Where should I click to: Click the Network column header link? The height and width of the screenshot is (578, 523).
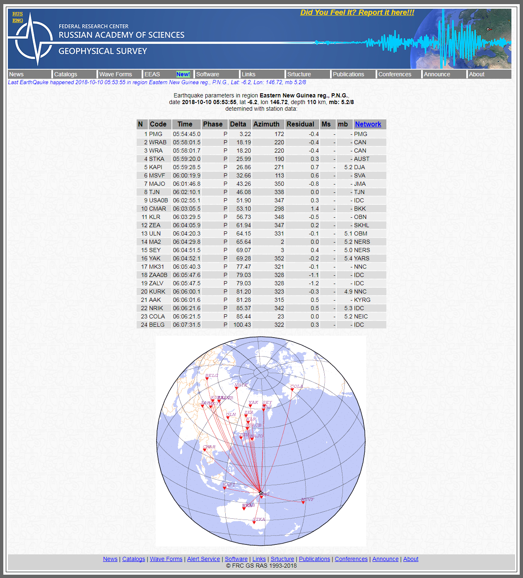tap(368, 124)
